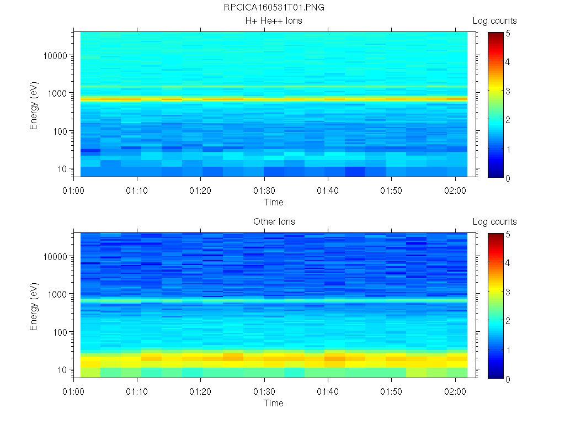This screenshot has height=424, width=565.
Task: Click the "4" label on H+ He++ Ions colorbar
Action: click(x=508, y=62)
